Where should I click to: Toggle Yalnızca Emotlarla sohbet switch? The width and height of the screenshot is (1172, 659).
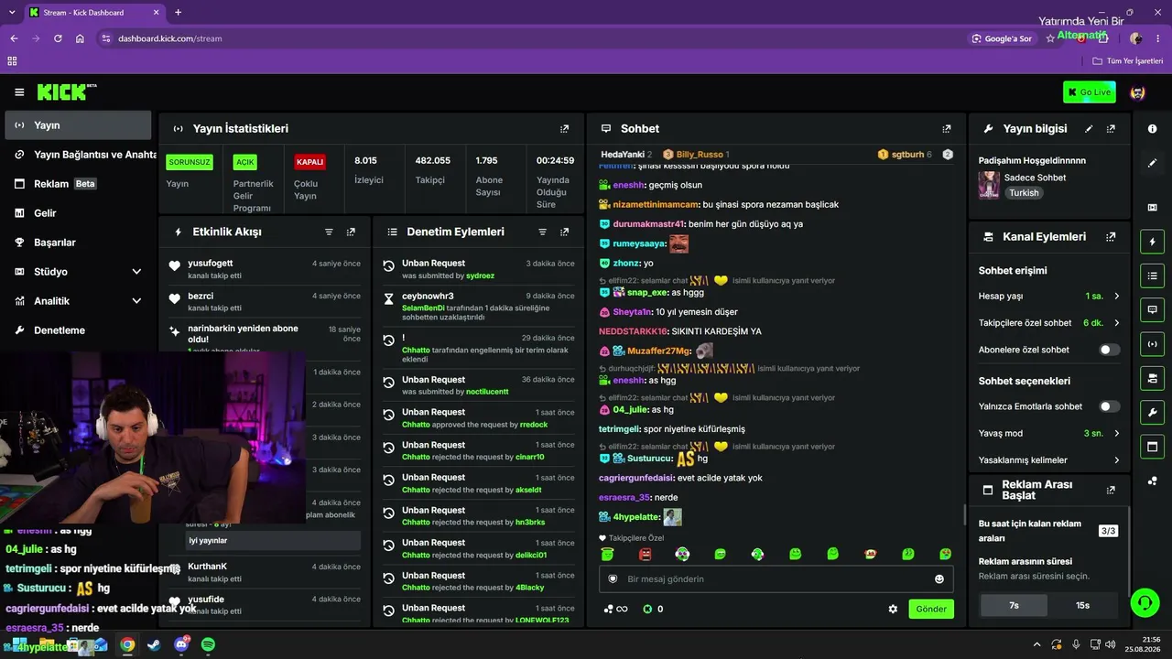(1109, 406)
